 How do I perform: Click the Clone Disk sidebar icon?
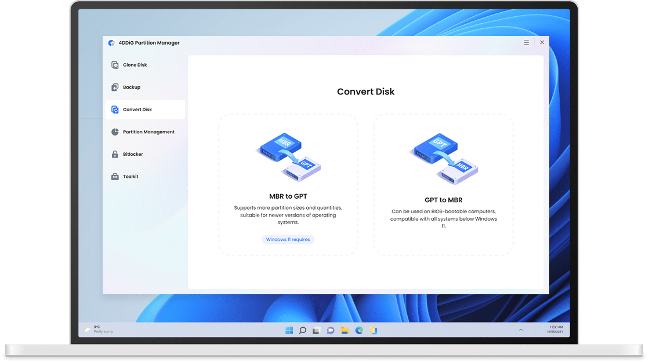pyautogui.click(x=115, y=65)
